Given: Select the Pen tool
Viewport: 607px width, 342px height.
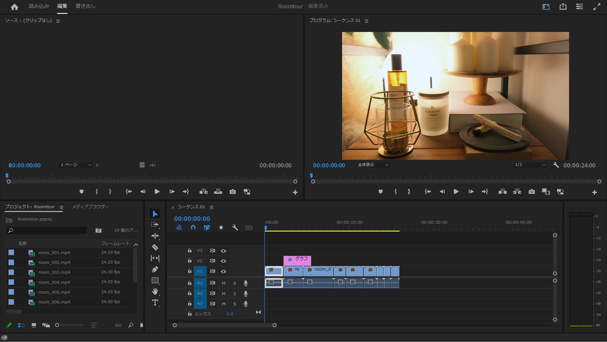Looking at the screenshot, I should tap(155, 269).
